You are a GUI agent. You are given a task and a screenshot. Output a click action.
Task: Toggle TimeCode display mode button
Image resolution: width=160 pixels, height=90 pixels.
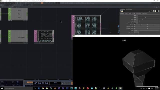(x=30, y=82)
